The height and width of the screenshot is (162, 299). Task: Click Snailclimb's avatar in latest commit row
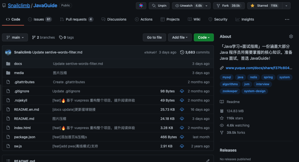click(x=8, y=52)
